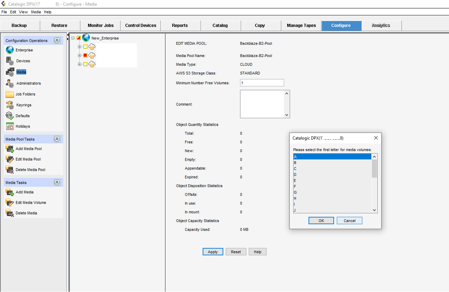Open the Enterprise globe icon

pos(10,50)
